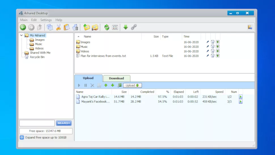Click the search text input field
This screenshot has height=155, width=275.
point(37,123)
